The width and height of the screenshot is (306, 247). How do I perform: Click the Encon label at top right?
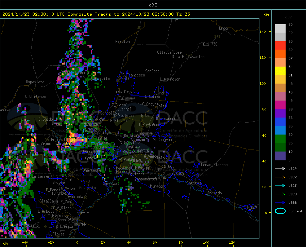point(224,28)
